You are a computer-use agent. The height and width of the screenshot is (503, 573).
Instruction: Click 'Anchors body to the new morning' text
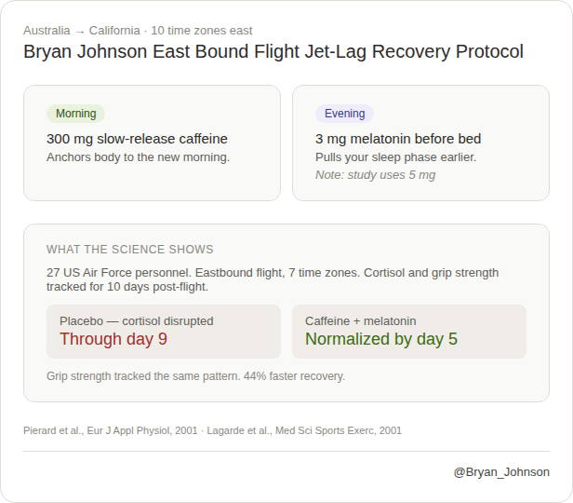click(138, 157)
